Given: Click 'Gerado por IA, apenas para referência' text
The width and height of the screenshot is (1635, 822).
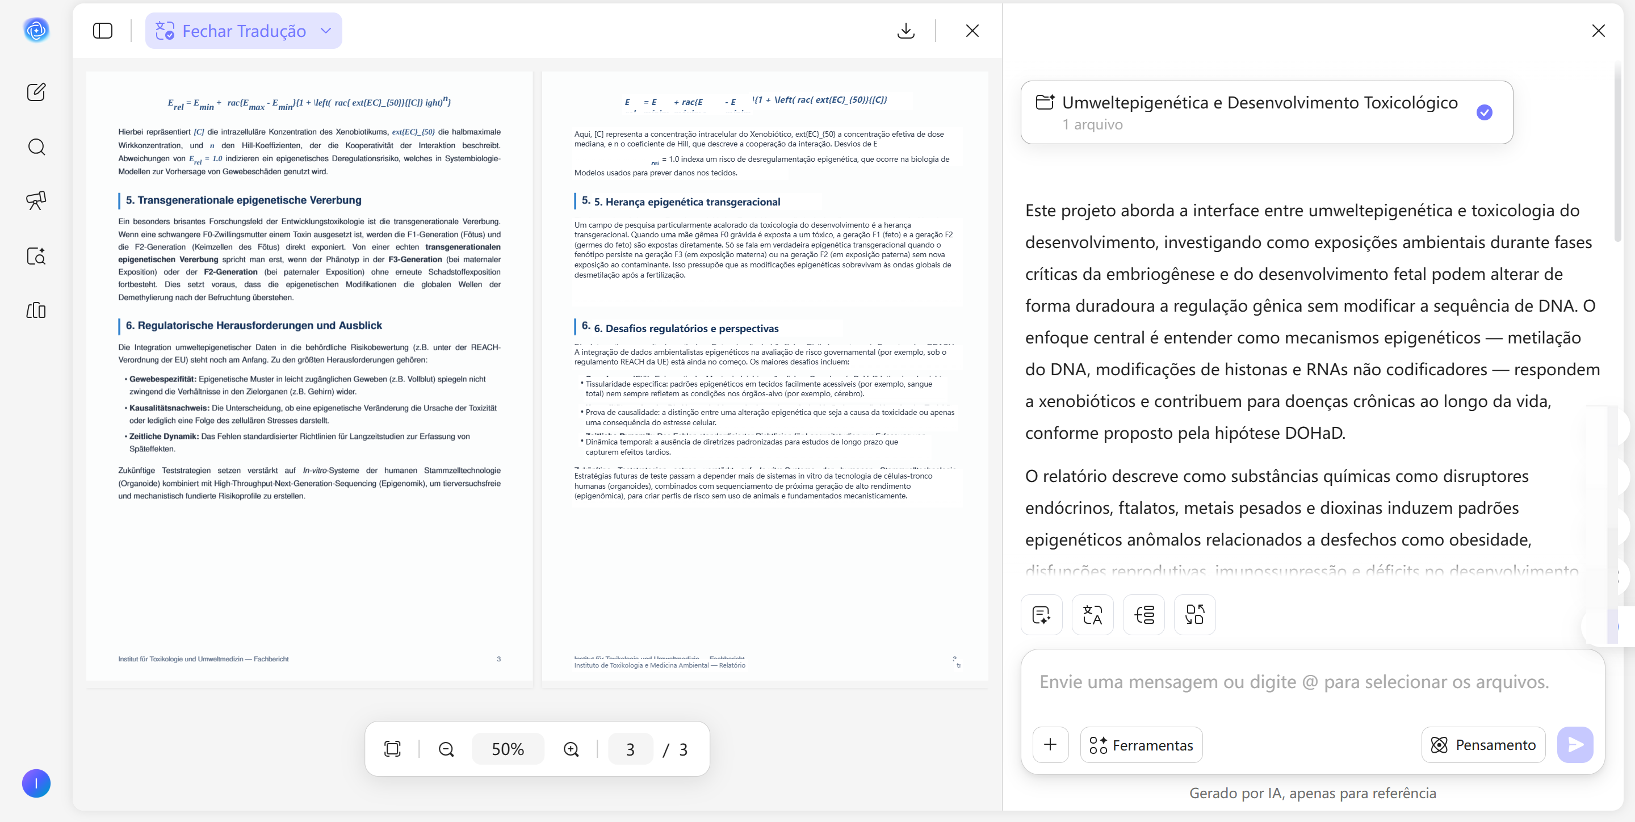Looking at the screenshot, I should coord(1312,793).
